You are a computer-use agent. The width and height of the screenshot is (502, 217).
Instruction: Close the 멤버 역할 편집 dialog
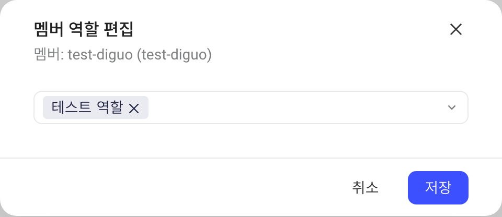(455, 29)
